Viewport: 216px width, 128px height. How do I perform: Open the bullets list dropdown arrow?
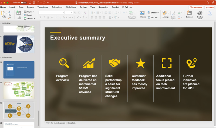(x=95, y=13)
